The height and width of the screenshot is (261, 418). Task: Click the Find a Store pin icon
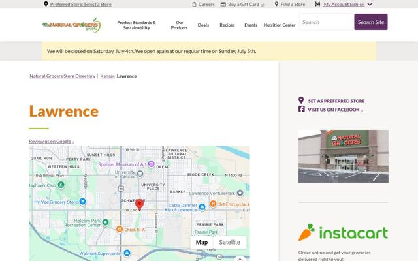point(276,4)
